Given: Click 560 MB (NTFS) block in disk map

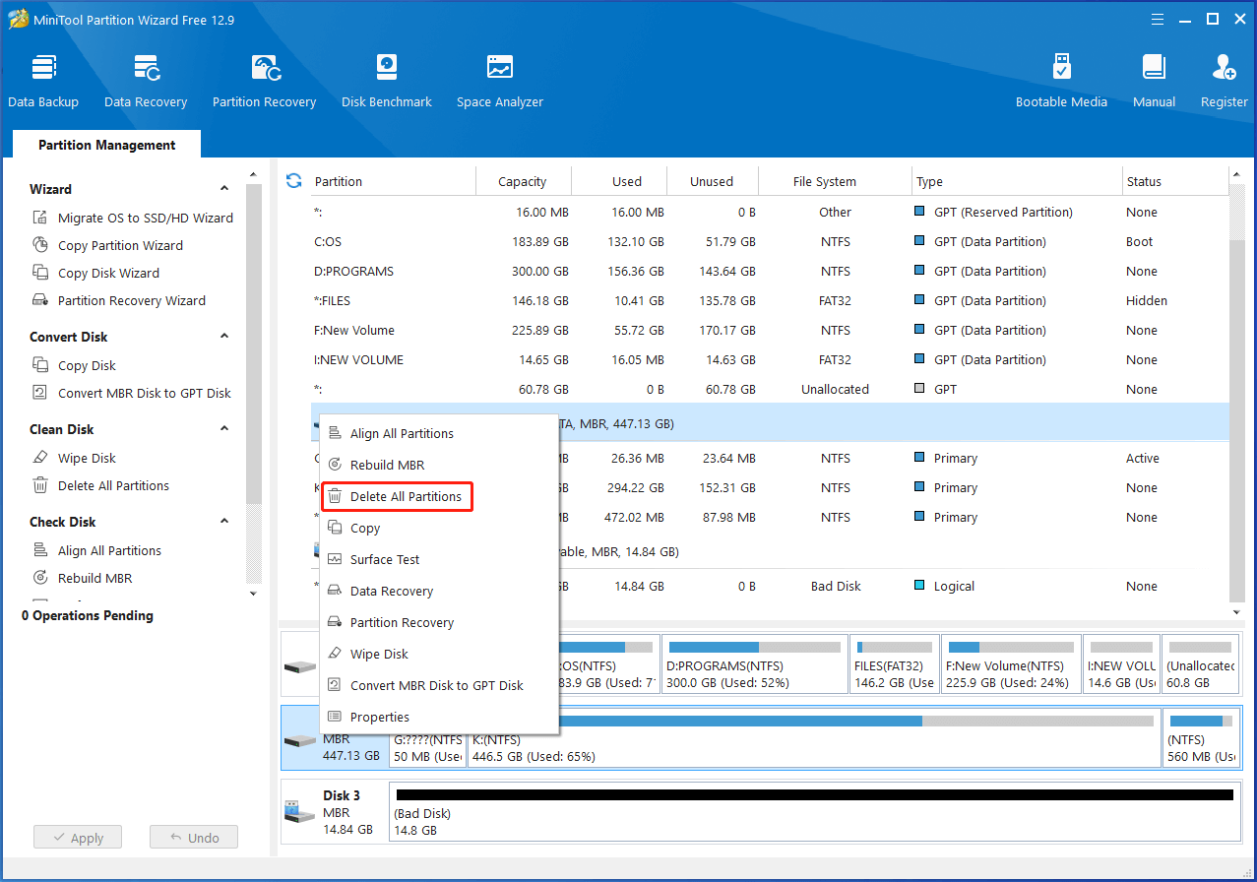Looking at the screenshot, I should tap(1202, 737).
